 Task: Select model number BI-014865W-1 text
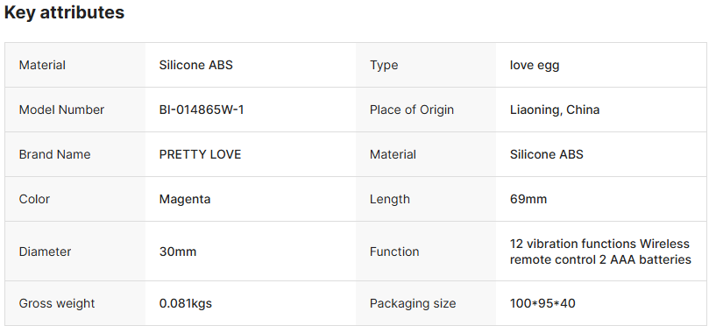click(x=202, y=110)
